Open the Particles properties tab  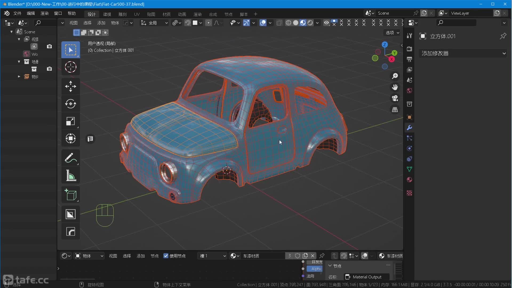tap(409, 138)
